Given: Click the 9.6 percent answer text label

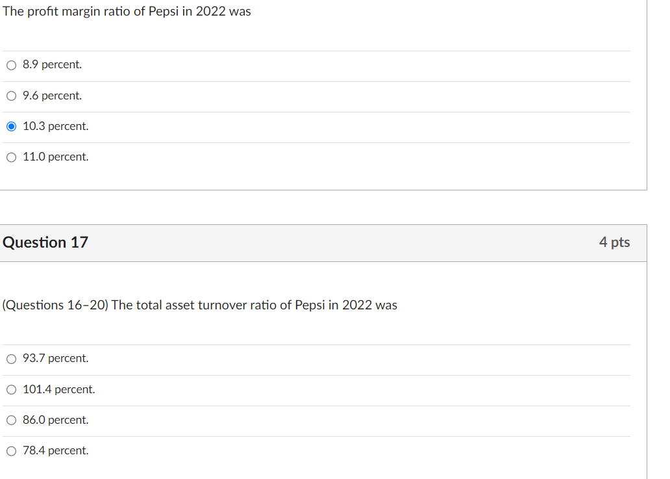Looking at the screenshot, I should tap(52, 96).
